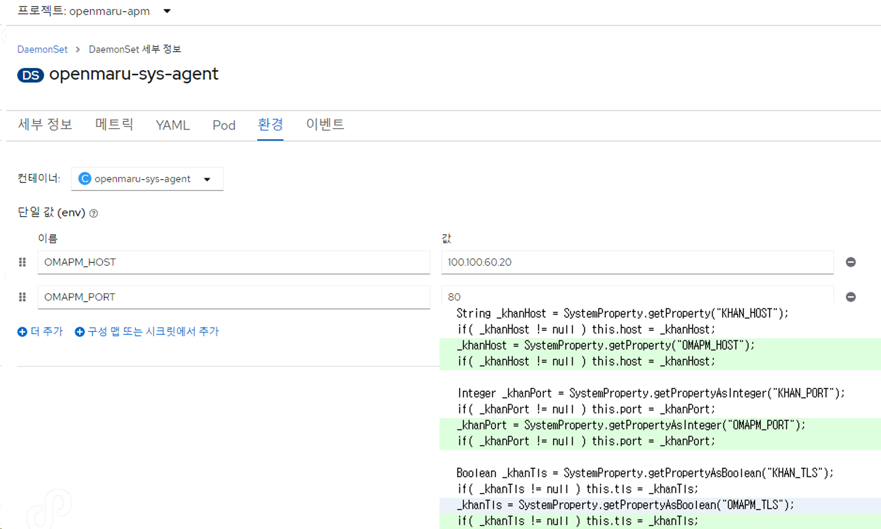Click the help icon next to 단일 값 (env)
The width and height of the screenshot is (881, 529).
click(x=94, y=213)
